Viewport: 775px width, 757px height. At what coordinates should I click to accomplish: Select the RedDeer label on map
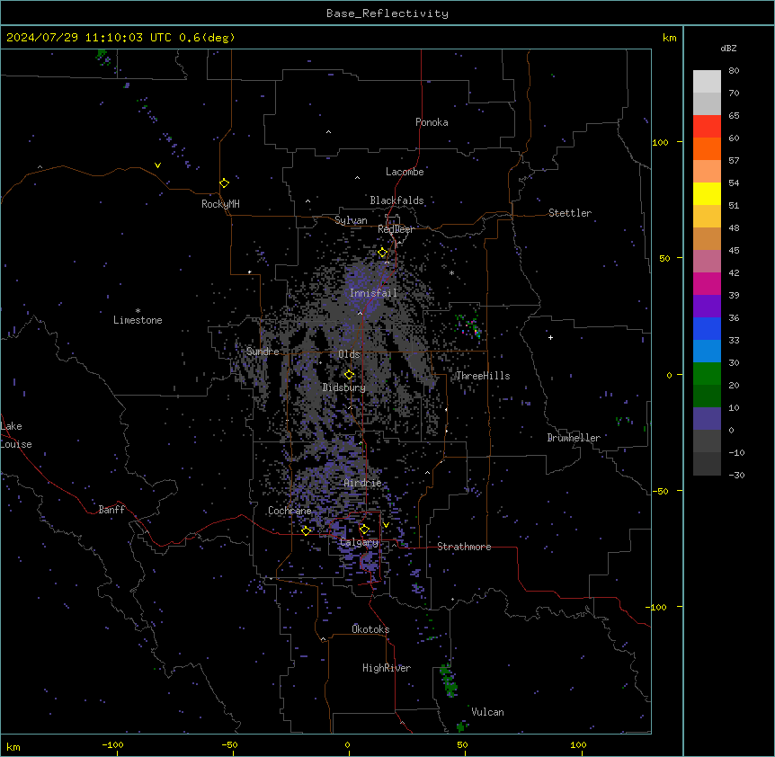(396, 229)
